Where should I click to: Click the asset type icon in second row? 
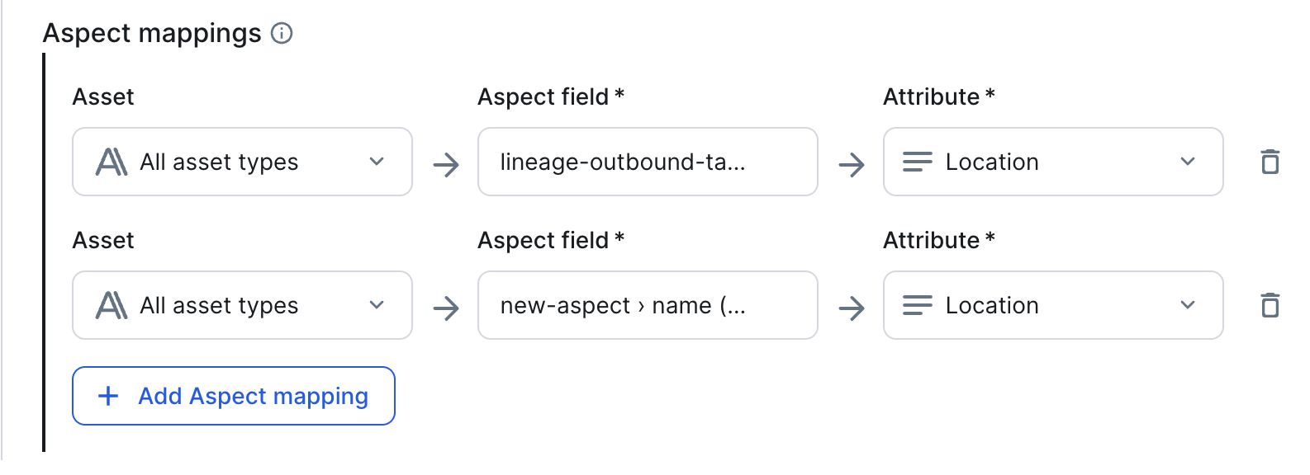pos(112,305)
